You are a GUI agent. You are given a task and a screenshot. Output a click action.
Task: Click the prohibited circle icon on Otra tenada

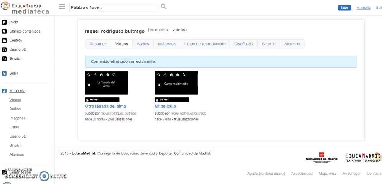point(114,75)
